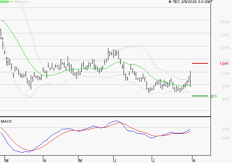The height and width of the screenshot is (163, 232).
Task: Click the red 1064 resistance value
Action: (x=224, y=64)
